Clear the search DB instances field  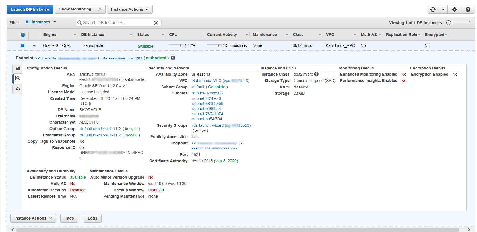pos(156,23)
